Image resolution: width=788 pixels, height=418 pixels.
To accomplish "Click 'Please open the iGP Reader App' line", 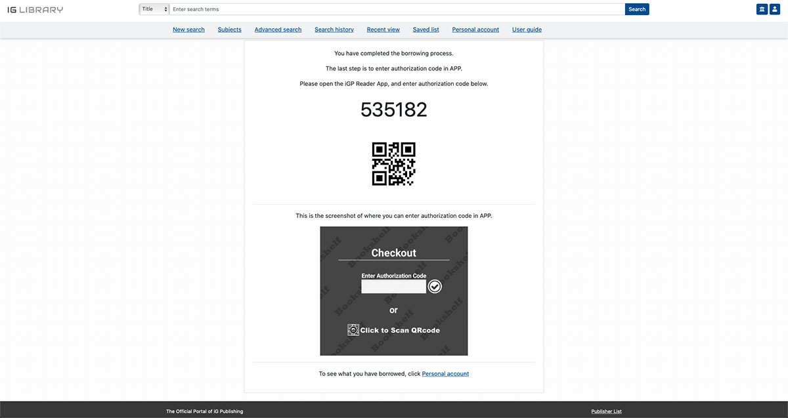I will 394,84.
